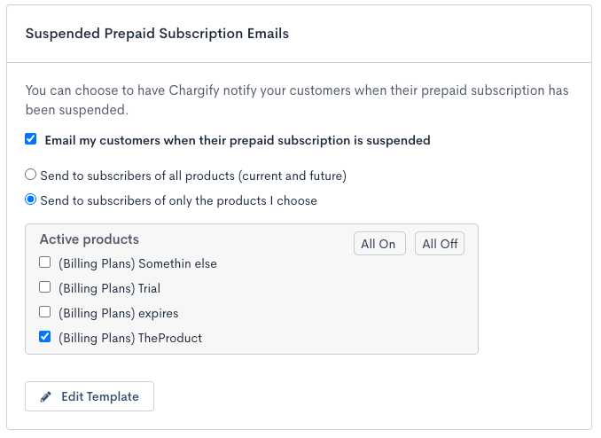Click the '(Billing Plans) Trial' label

pyautogui.click(x=109, y=288)
